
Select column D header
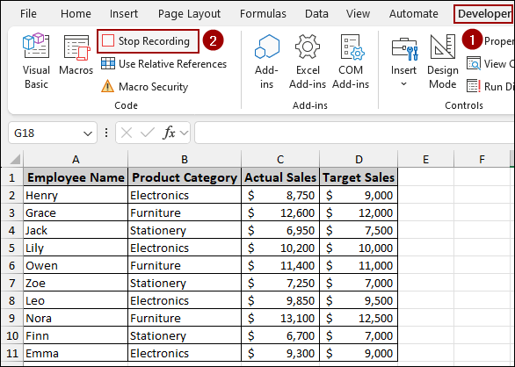pos(359,159)
